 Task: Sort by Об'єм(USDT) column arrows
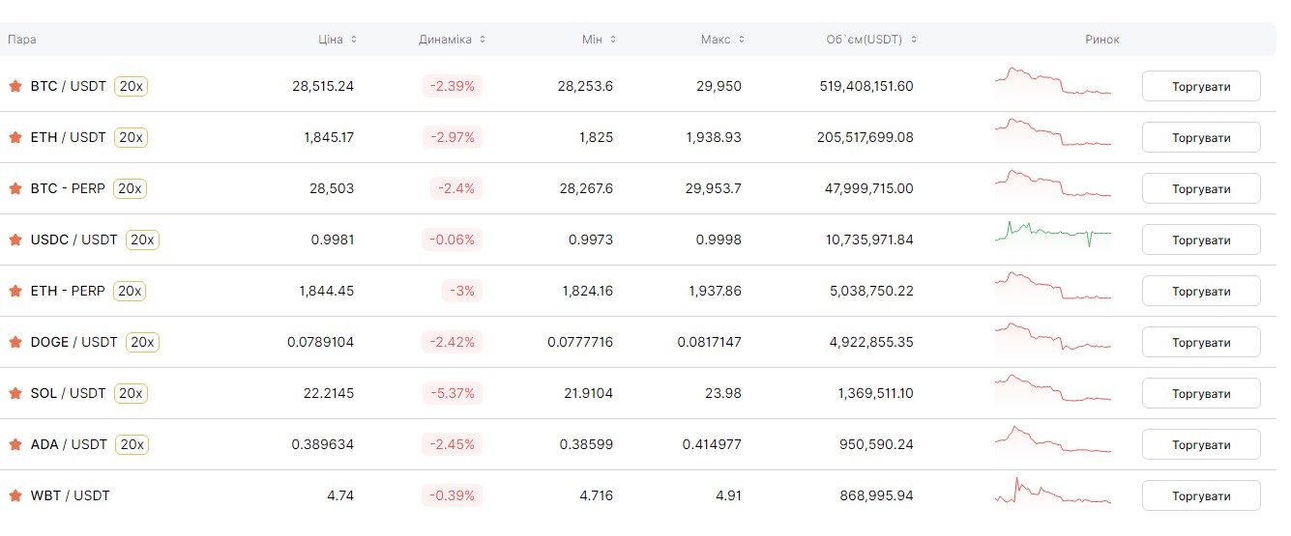point(914,40)
